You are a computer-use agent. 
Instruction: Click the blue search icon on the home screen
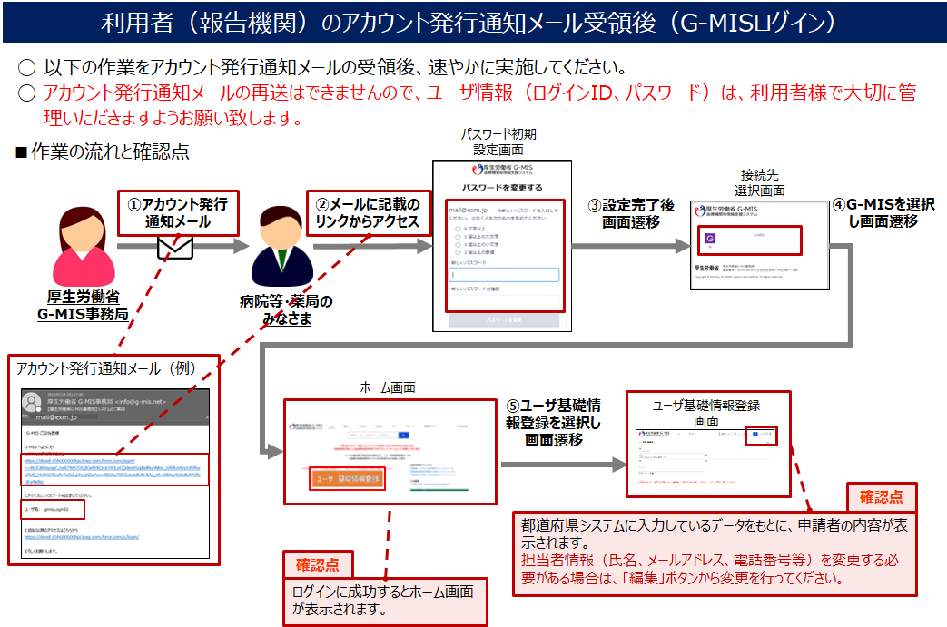[x=403, y=435]
